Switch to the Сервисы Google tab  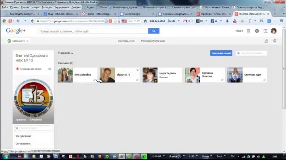176,14
